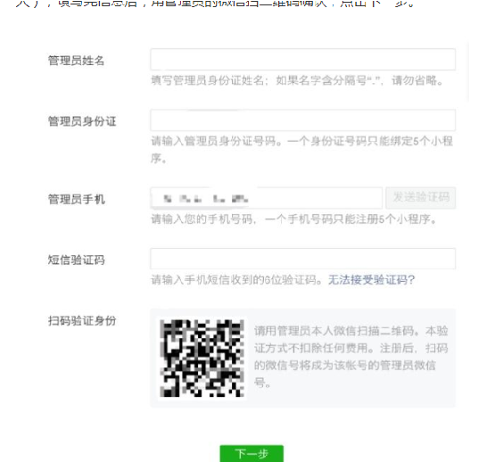Click the green 下一步 button
This screenshot has width=503, height=462.
pyautogui.click(x=251, y=453)
